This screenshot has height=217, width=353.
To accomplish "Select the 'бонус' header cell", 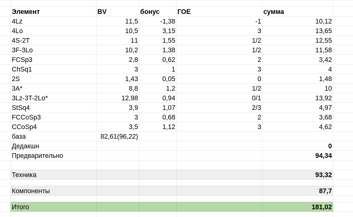I will 158,12.
